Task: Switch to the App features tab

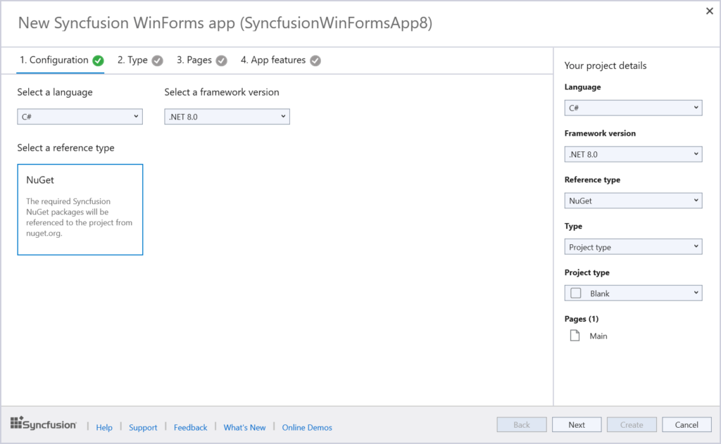Action: tap(274, 61)
